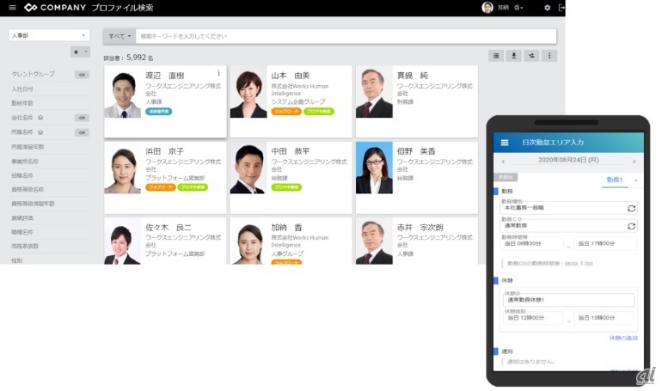This screenshot has width=662, height=391.
Task: Click the name 佐々木 良二
Action: tap(169, 228)
